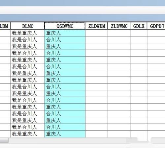Screen dimensions: 165x148
Task: Select bottom row's QSDWMC cell 重庆人
Action: click(65, 134)
